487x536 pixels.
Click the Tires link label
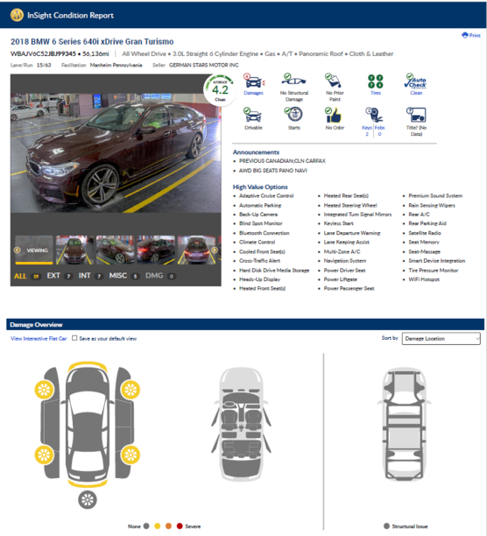tap(376, 93)
